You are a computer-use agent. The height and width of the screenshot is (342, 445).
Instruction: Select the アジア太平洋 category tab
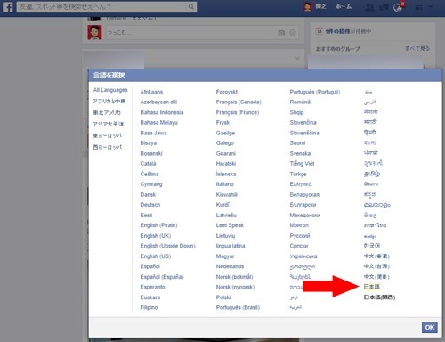pyautogui.click(x=109, y=124)
